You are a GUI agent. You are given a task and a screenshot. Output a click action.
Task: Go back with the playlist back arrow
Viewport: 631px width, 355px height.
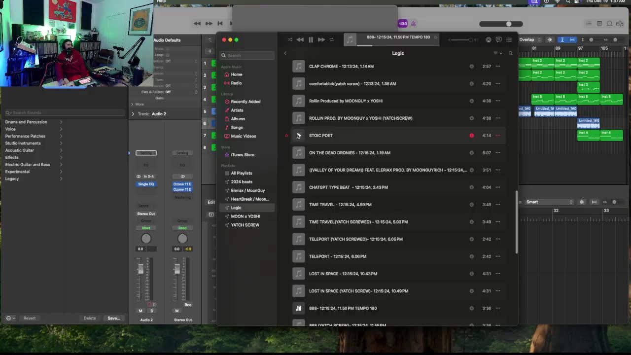click(285, 53)
